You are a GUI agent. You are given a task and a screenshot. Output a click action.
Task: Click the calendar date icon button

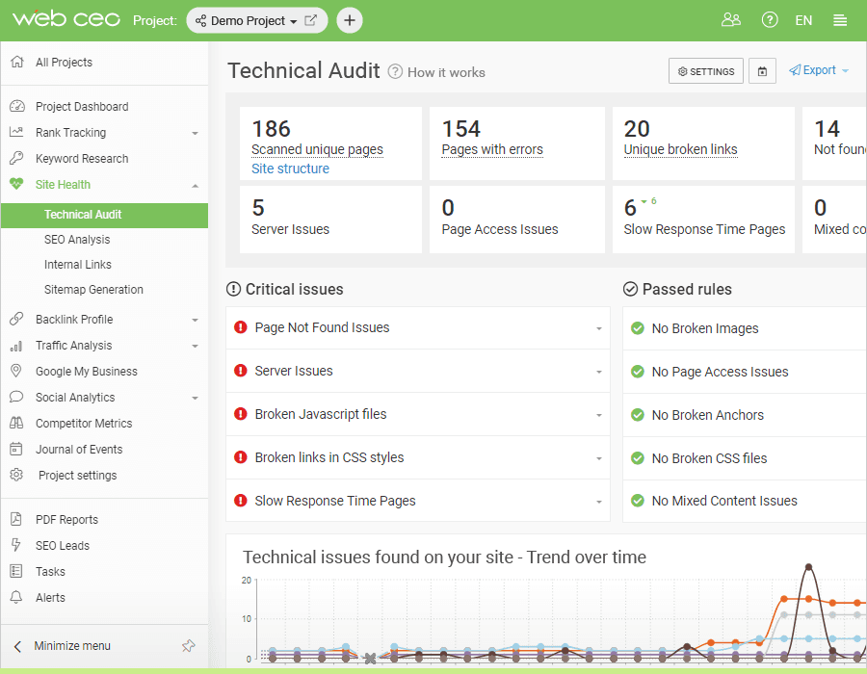click(x=762, y=71)
